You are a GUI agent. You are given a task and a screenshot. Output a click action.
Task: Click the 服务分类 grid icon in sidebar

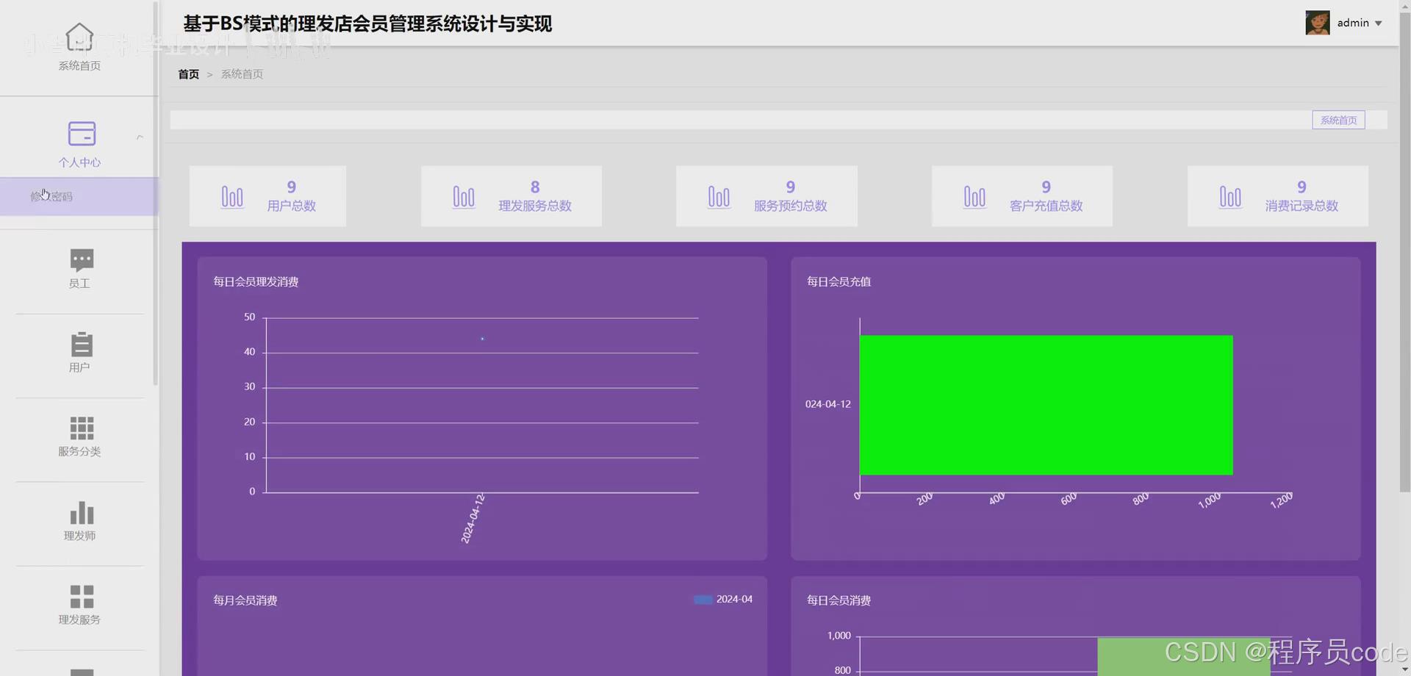click(81, 428)
